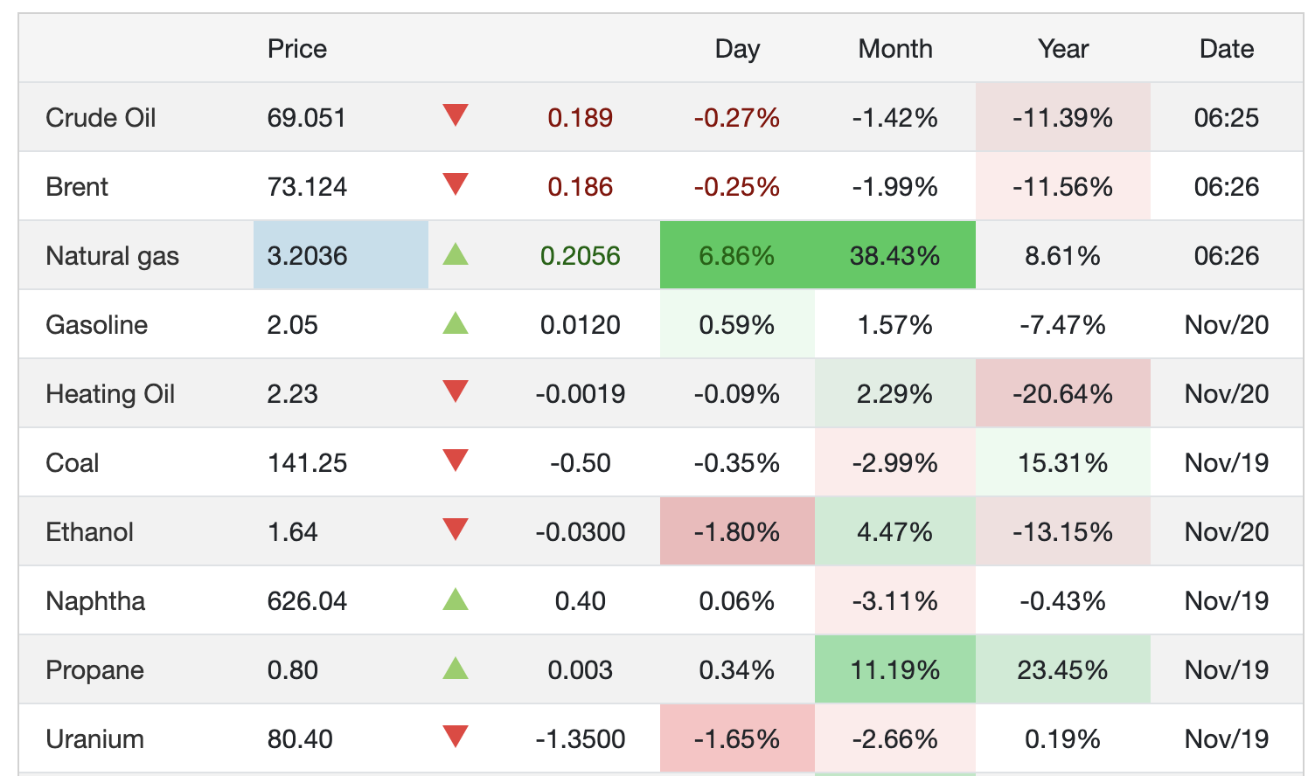This screenshot has height=776, width=1315.
Task: Click the Date column header
Action: (1227, 49)
